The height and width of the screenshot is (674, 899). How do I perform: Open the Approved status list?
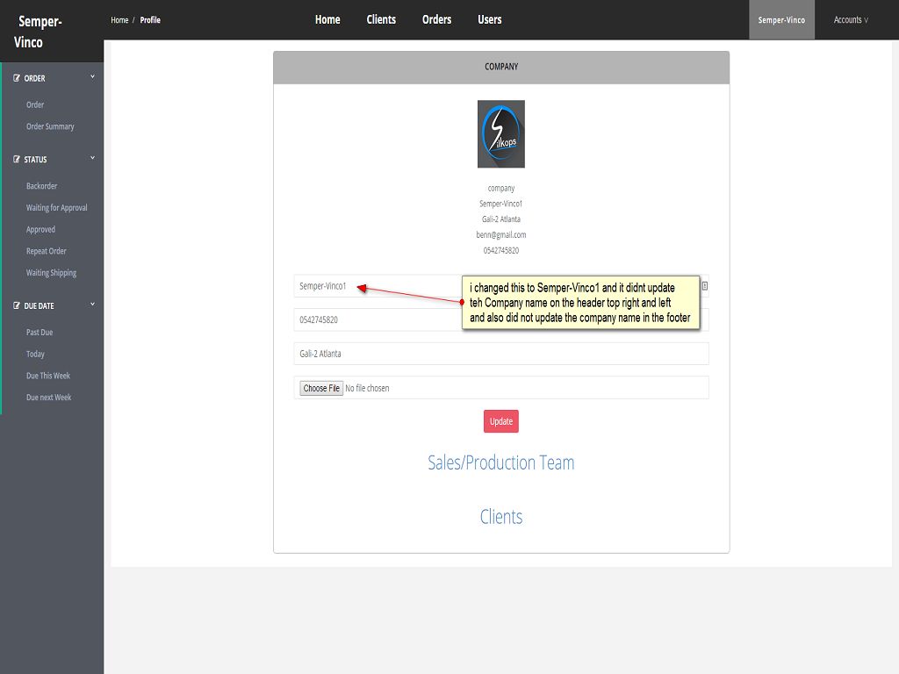tap(40, 230)
